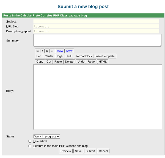
Task: Open the Status dropdown
Action: click(x=46, y=136)
